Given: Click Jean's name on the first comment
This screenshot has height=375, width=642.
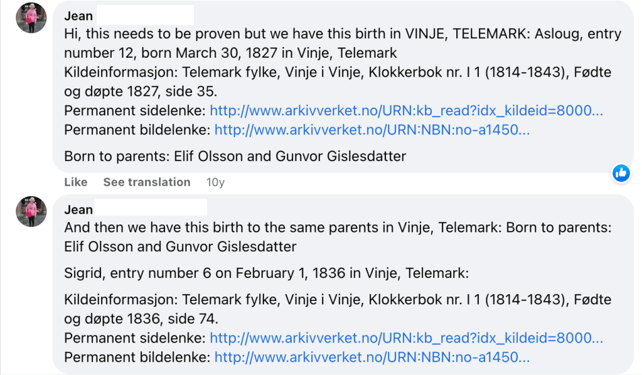Looking at the screenshot, I should pos(78,16).
